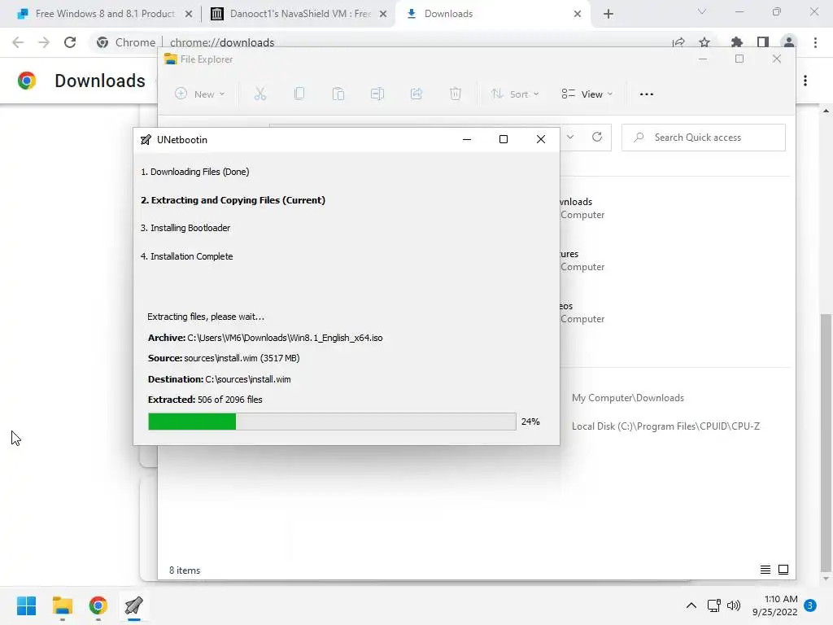Open the Downloads page more actions menu
The height and width of the screenshot is (625, 833).
(x=805, y=81)
